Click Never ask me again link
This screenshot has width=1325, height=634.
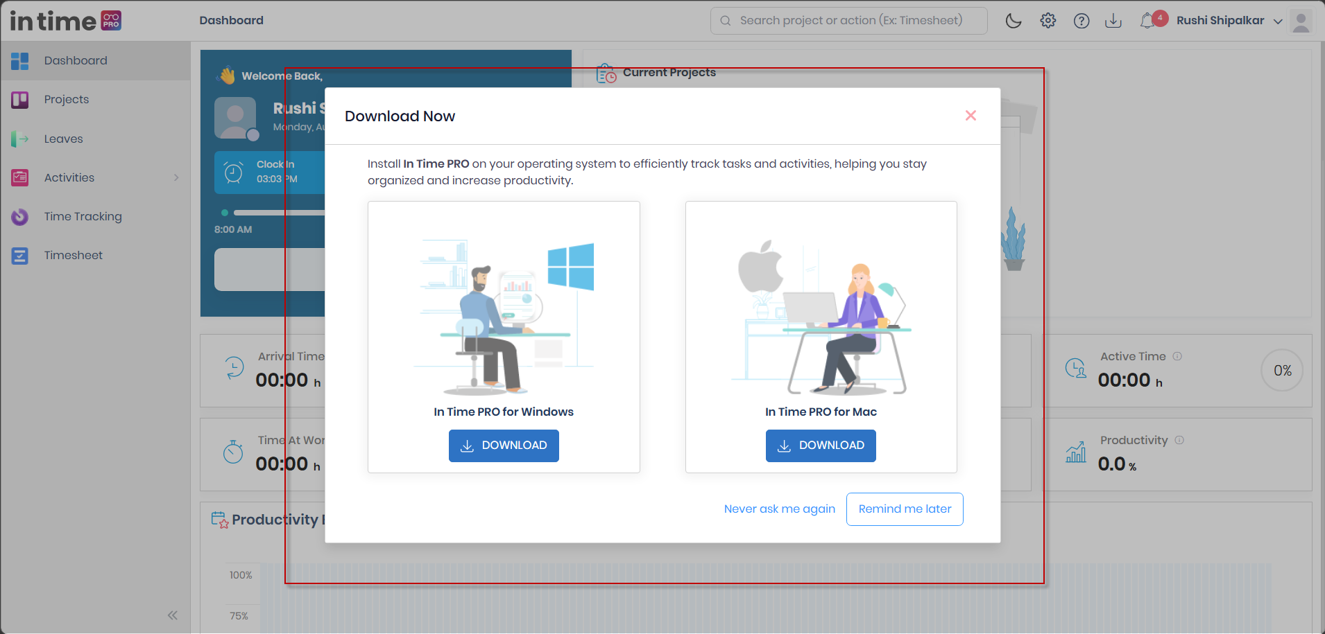click(780, 509)
